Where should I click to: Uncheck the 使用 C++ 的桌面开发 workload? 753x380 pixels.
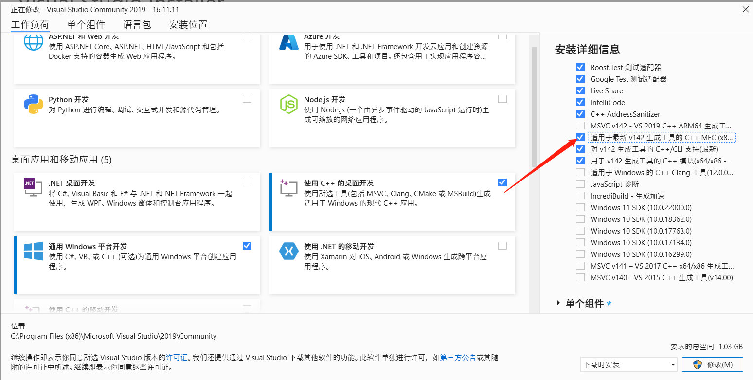pos(502,182)
